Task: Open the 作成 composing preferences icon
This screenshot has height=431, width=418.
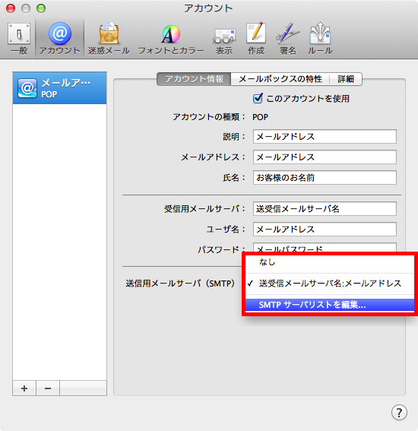Action: coord(256,39)
